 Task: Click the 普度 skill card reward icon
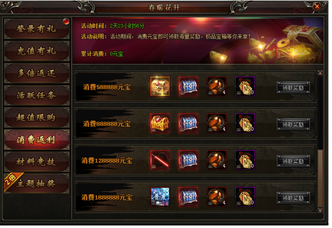(160, 197)
